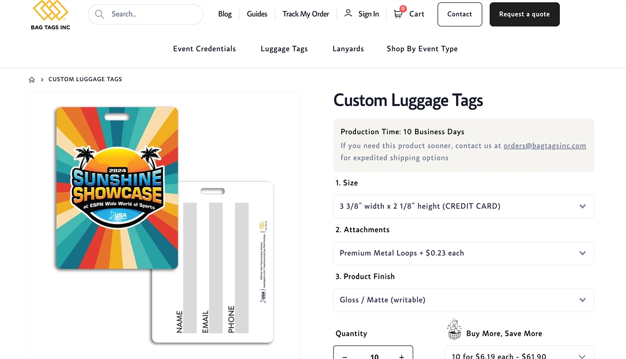Screen dimensions: 626x359
Task: Click the Search input field
Action: [x=146, y=14]
